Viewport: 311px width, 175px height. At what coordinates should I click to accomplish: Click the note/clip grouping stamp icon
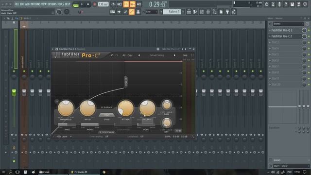[138, 12]
